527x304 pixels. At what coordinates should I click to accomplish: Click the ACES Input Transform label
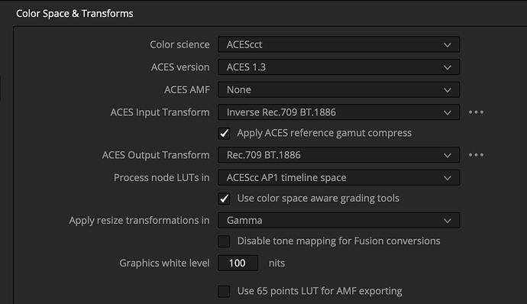point(160,112)
